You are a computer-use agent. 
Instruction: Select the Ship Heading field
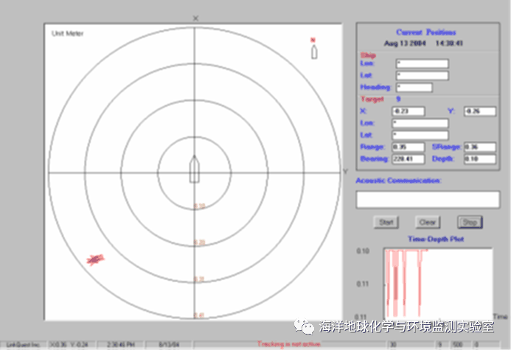413,87
